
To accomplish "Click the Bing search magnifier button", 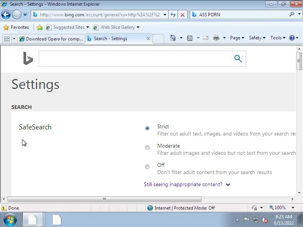I will pos(238,59).
